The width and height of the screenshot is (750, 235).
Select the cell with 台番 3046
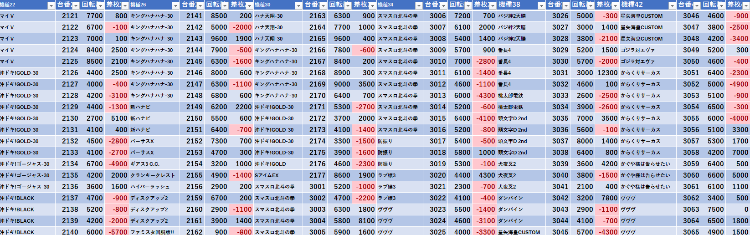click(x=689, y=16)
